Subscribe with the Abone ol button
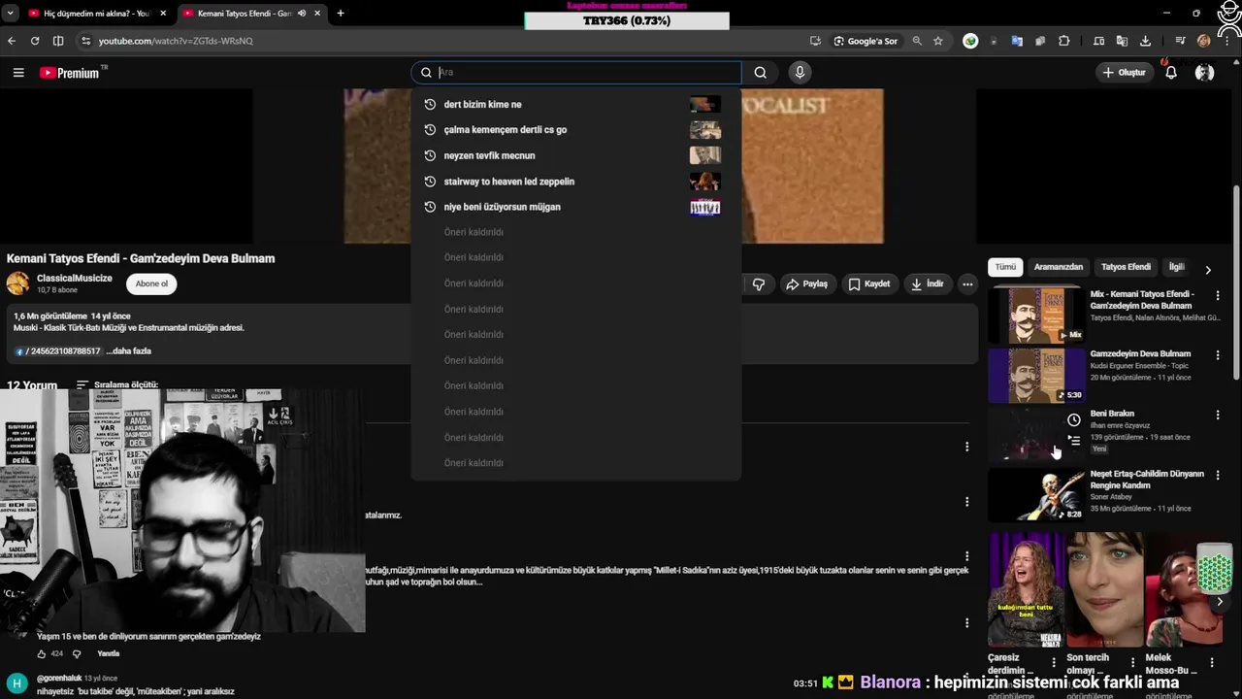The height and width of the screenshot is (699, 1242). point(151,283)
